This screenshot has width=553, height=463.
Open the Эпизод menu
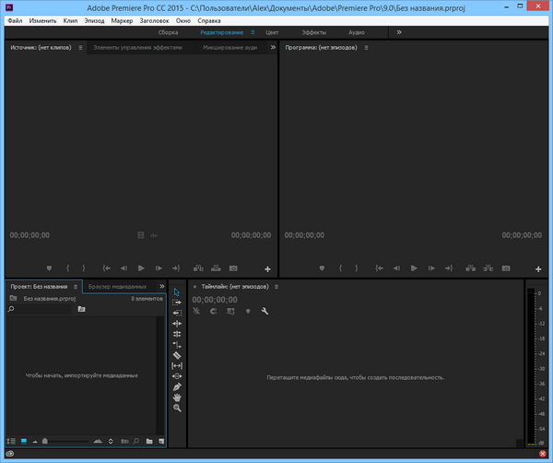pos(94,19)
